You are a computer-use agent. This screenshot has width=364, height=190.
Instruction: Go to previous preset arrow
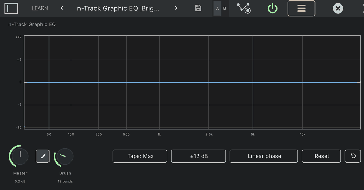tap(62, 8)
